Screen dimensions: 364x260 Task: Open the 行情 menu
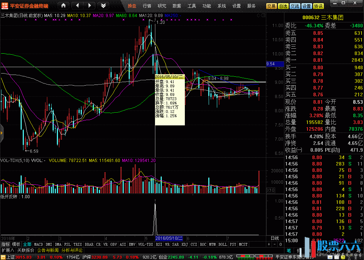(x=147, y=6)
